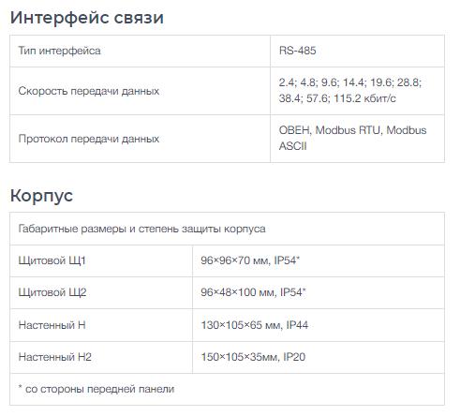Click the 'Корпус' section heading
The height and width of the screenshot is (416, 460).
point(41,196)
